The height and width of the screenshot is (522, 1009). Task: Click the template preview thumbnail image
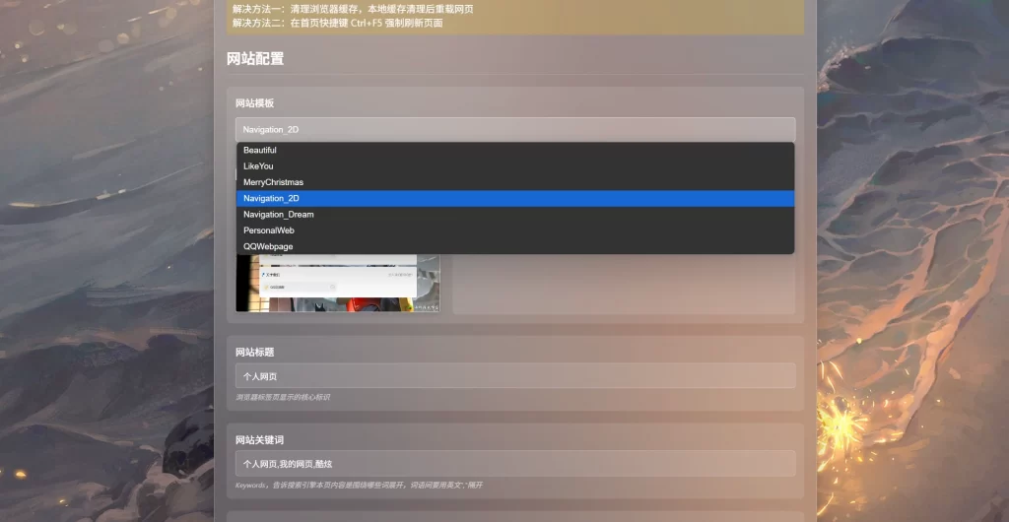337,284
